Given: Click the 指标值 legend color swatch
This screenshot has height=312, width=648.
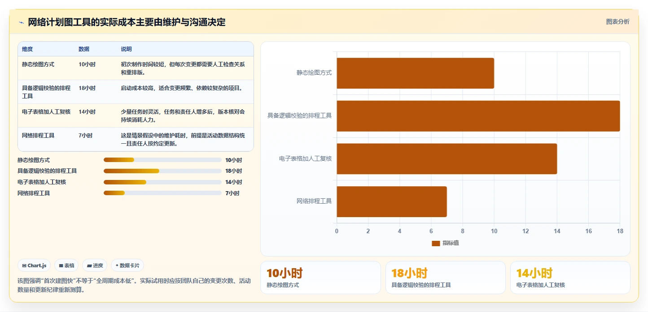Looking at the screenshot, I should (x=436, y=243).
